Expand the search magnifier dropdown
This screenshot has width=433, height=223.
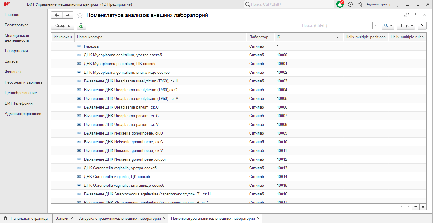coord(388,26)
